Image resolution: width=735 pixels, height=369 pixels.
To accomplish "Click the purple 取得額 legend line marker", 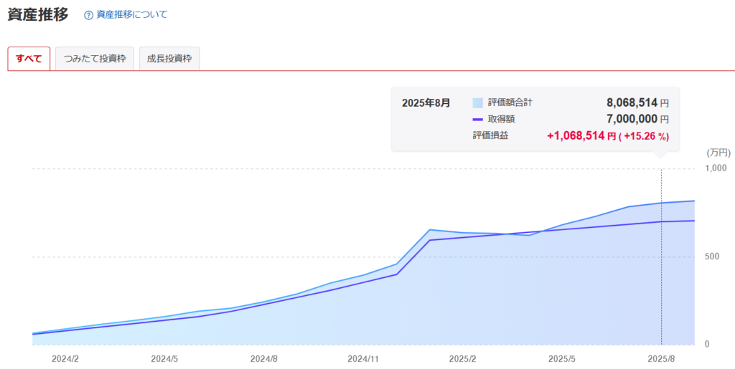I will point(478,120).
